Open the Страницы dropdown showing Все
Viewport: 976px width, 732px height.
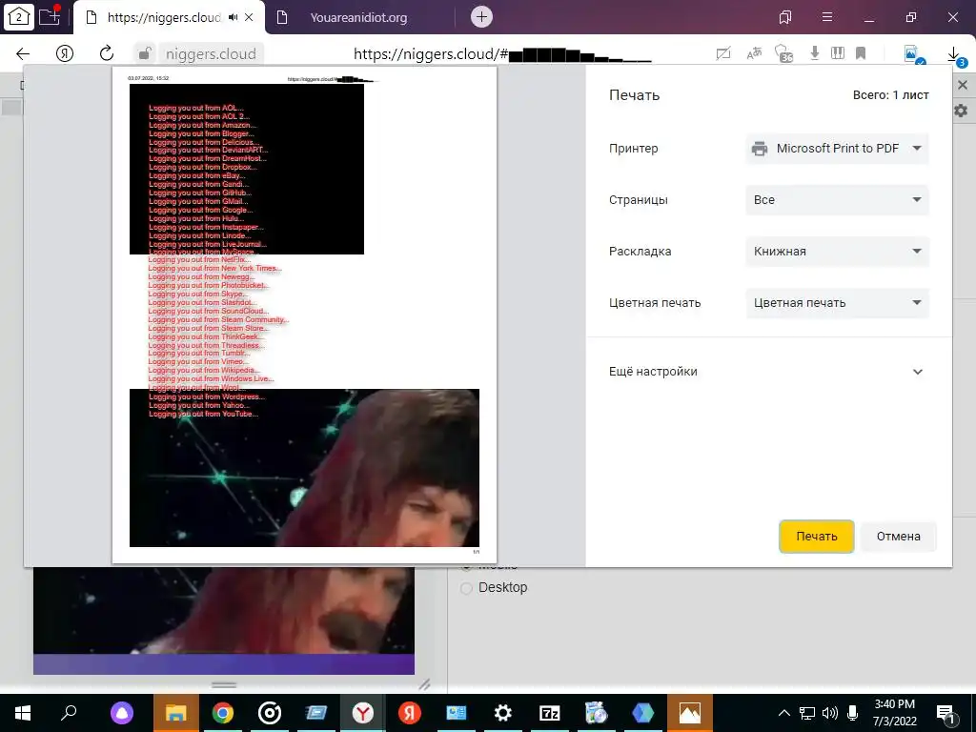[837, 200]
